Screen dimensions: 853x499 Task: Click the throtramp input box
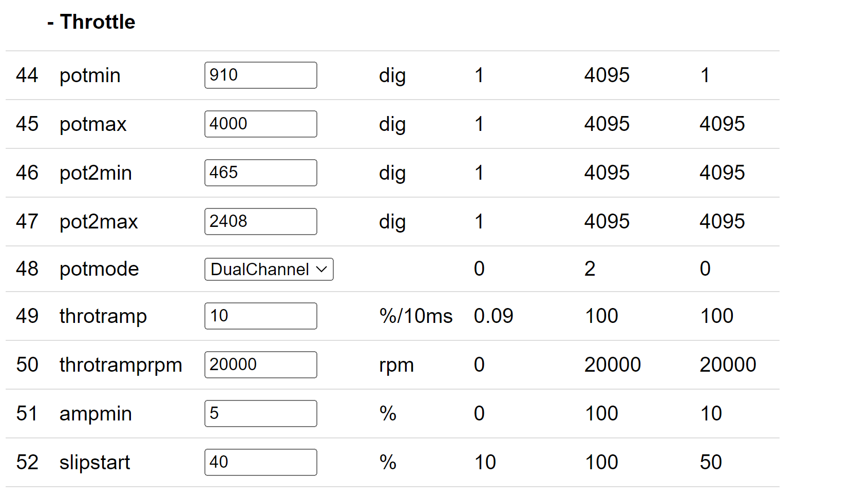(x=261, y=316)
